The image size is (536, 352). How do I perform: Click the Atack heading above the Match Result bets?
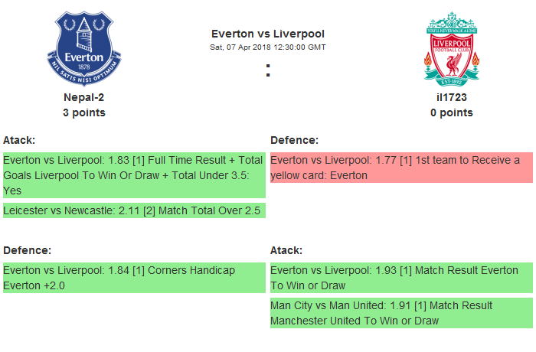click(x=286, y=250)
